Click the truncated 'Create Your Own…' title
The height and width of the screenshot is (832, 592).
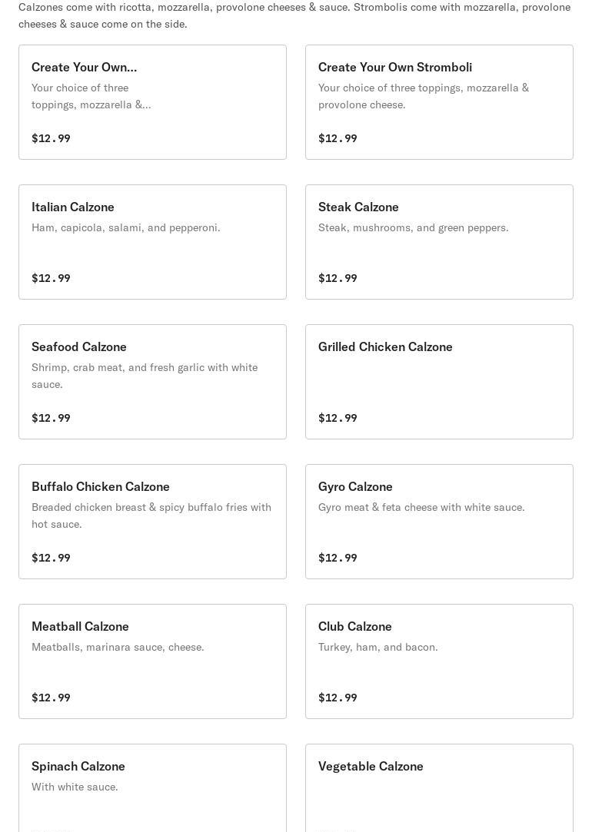click(x=85, y=67)
